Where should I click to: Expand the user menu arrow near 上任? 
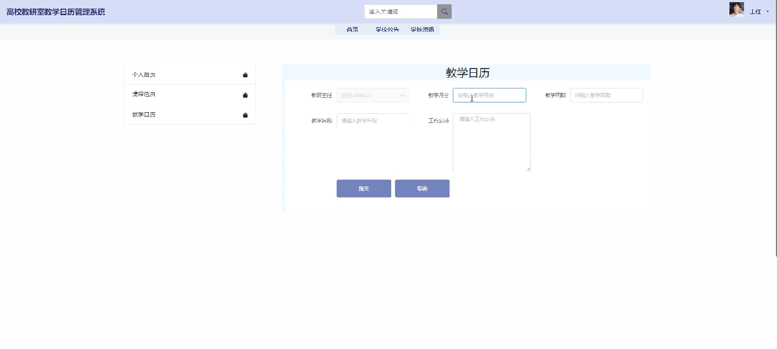pos(768,11)
